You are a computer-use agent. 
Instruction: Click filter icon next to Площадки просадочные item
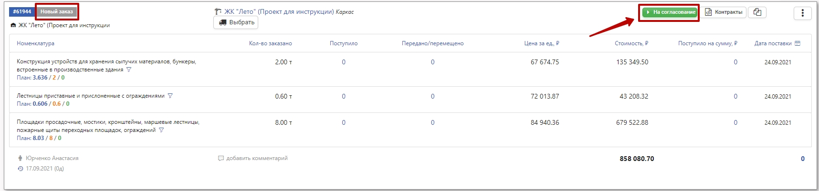pyautogui.click(x=161, y=130)
